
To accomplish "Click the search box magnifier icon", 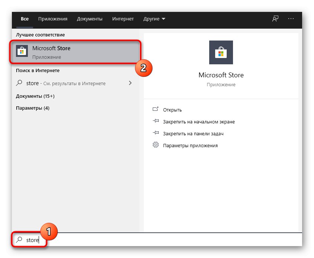I will [19, 239].
